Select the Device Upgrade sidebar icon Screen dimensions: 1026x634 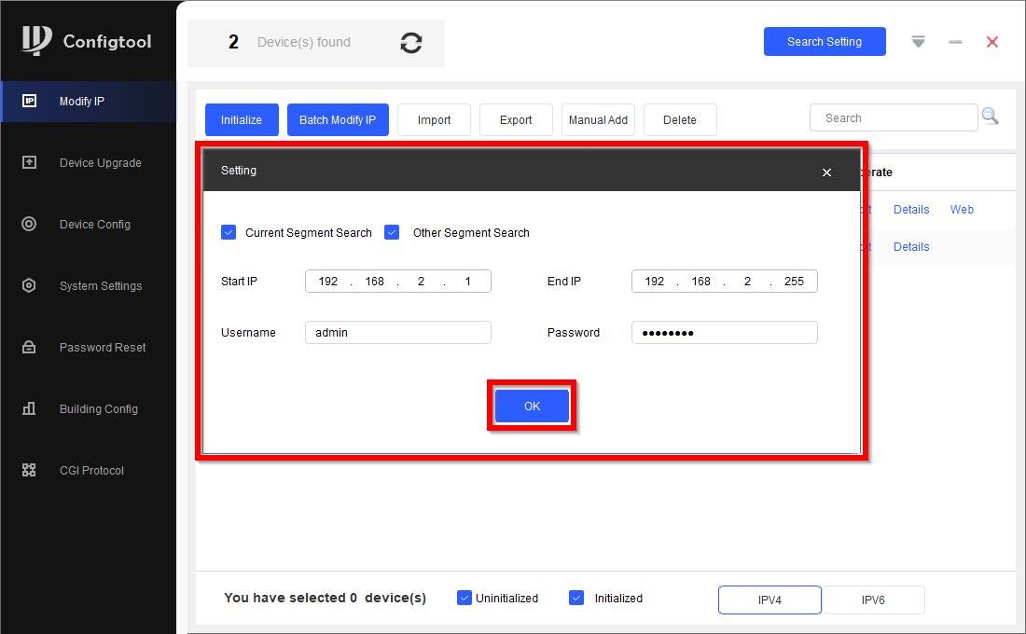point(29,162)
